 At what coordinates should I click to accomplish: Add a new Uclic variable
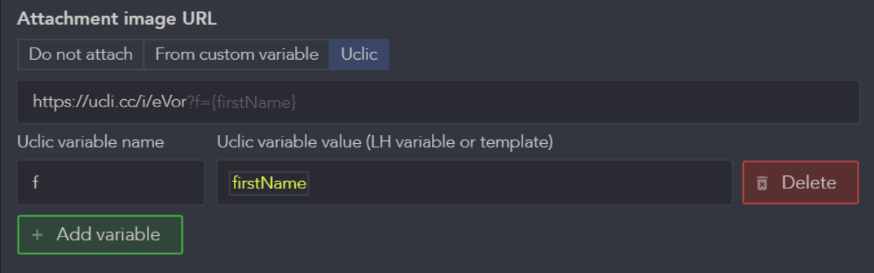100,234
